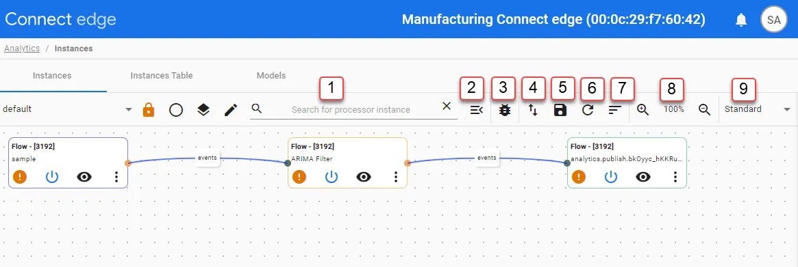This screenshot has height=267, width=798.
Task: Click the input port of analytics.publish node
Action: pyautogui.click(x=566, y=163)
